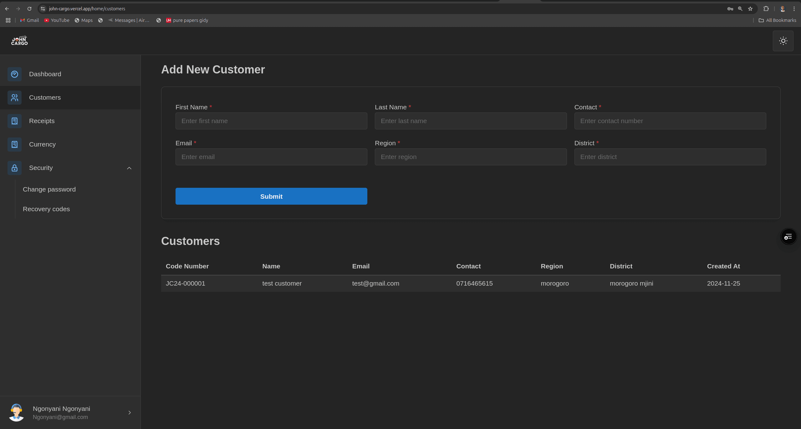Click the floating settings icon on the right edge

coord(788,237)
